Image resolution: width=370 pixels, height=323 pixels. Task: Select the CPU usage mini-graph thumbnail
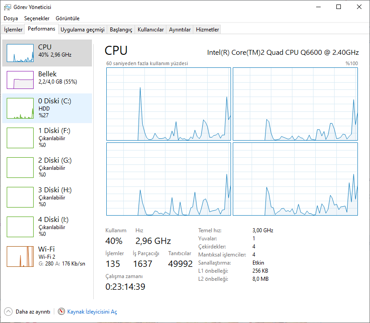click(20, 53)
